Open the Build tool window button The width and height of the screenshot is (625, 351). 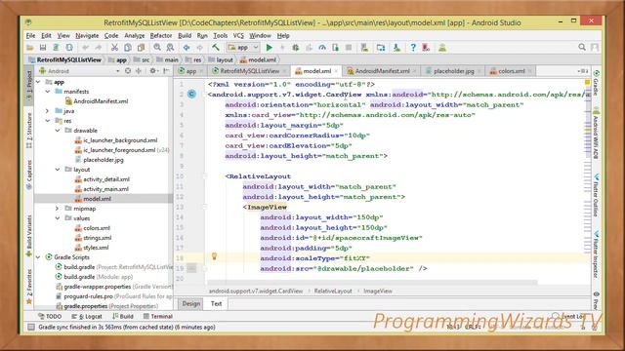point(123,316)
